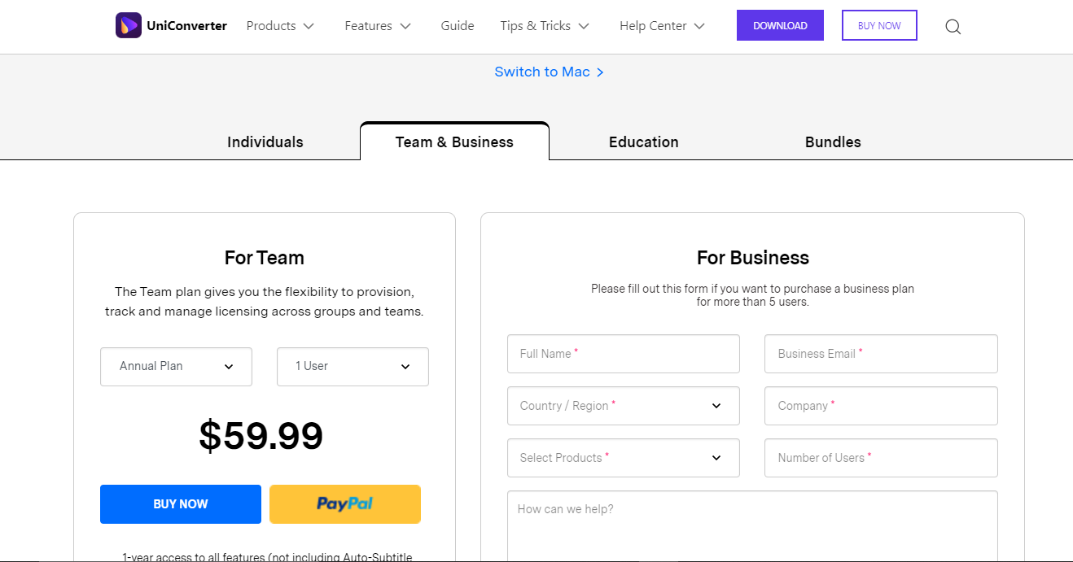Switch to the Bundles tab

[833, 142]
